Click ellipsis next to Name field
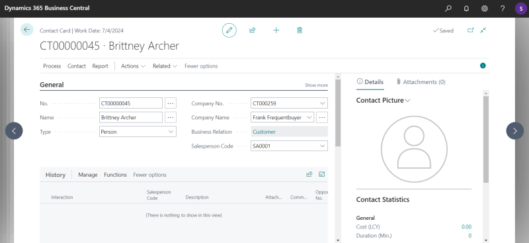This screenshot has width=529, height=243. [x=171, y=117]
